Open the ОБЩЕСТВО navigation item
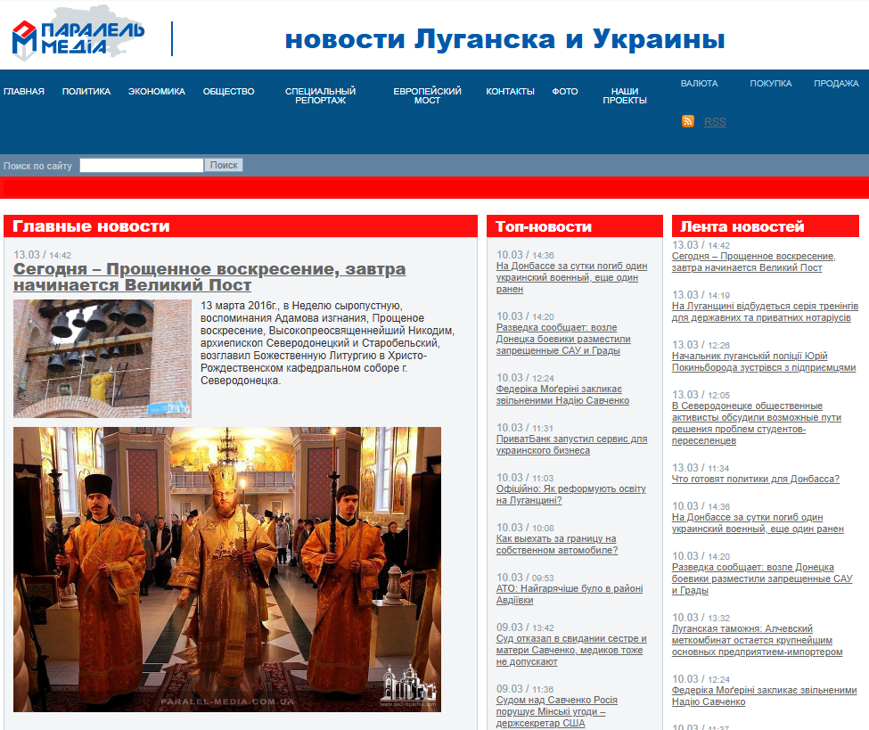This screenshot has height=730, width=869. 228,91
